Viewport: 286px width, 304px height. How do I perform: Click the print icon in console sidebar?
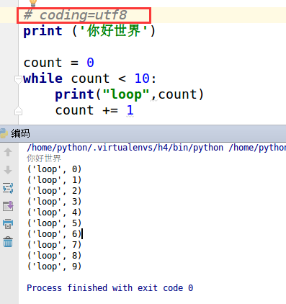[8, 224]
